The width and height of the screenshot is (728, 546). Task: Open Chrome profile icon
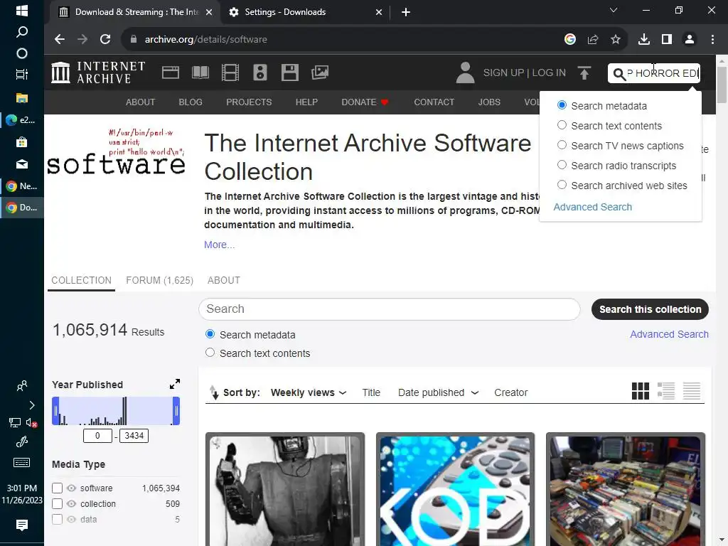click(x=690, y=40)
